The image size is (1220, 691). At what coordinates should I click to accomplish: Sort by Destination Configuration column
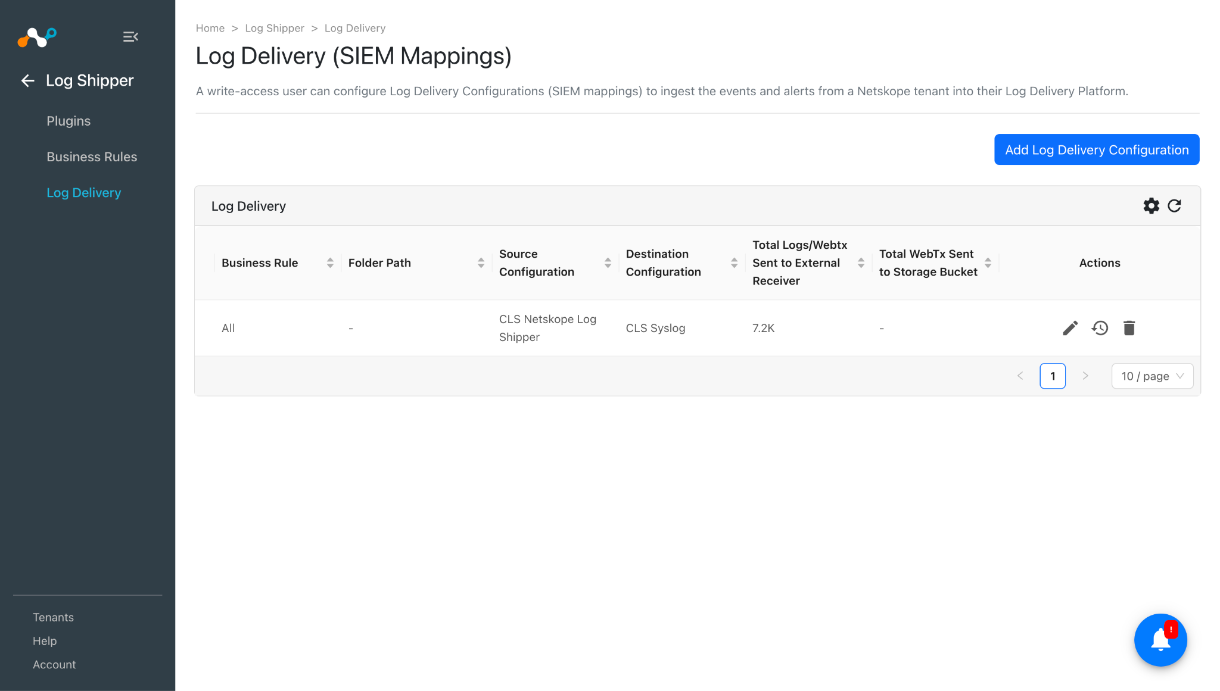(x=734, y=263)
